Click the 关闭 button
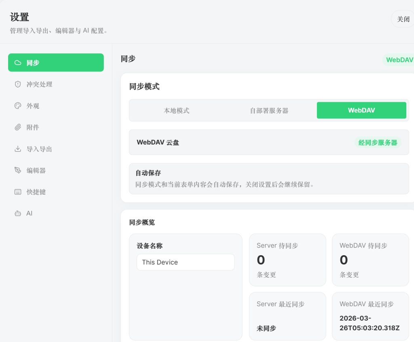The image size is (414, 342). [403, 19]
